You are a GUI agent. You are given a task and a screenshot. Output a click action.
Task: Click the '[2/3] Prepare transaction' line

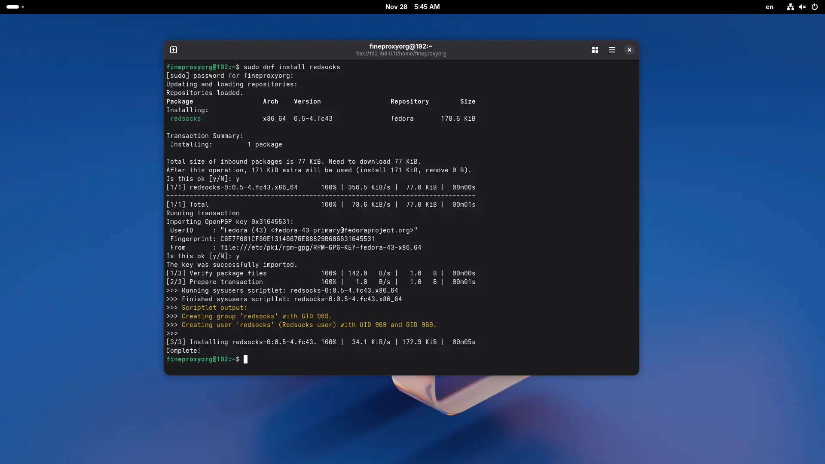click(x=321, y=282)
